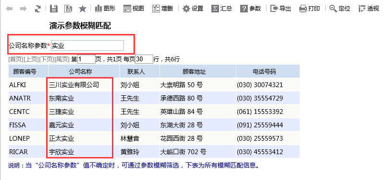Click the 公司名称参数 input field
The height and width of the screenshot is (180, 390).
tap(87, 45)
